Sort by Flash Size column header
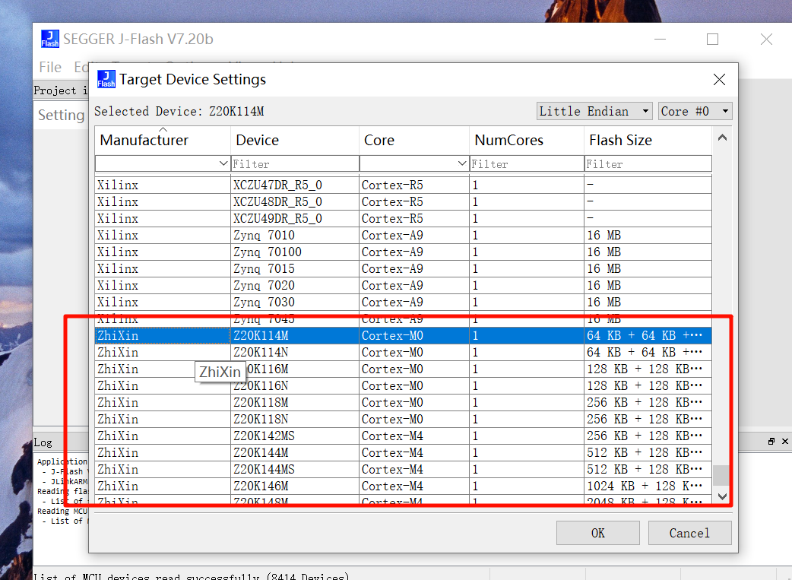The height and width of the screenshot is (580, 792). [648, 140]
